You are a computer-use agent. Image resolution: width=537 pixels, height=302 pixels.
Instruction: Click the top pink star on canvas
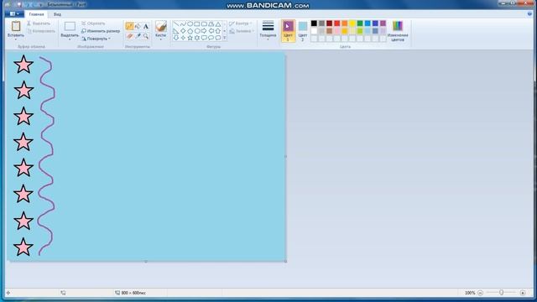coord(23,65)
